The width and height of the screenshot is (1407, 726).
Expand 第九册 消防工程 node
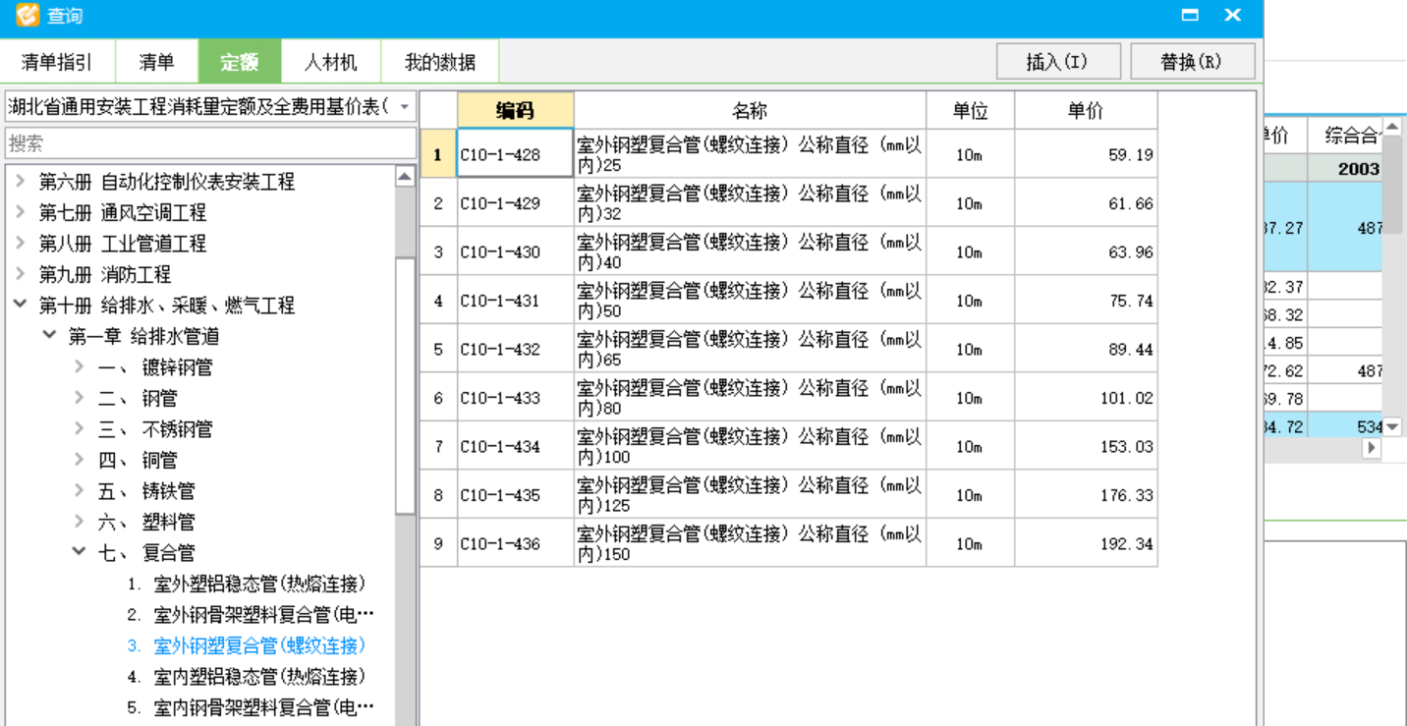(20, 274)
